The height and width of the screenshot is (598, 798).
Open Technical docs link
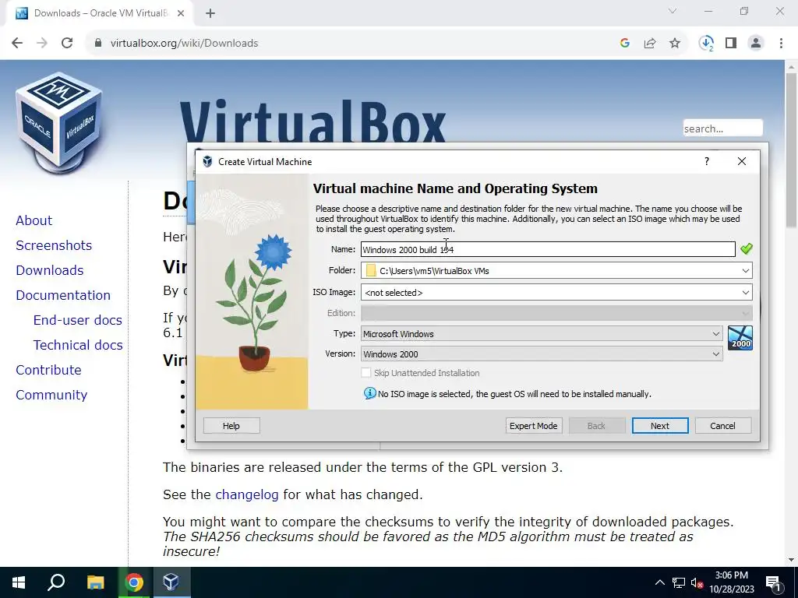coord(78,345)
